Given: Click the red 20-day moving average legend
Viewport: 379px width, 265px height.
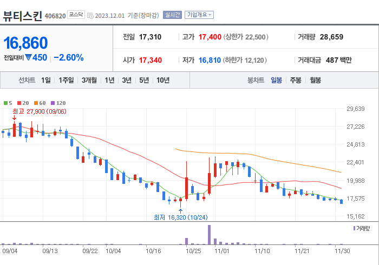Looking at the screenshot, I should 23,103.
